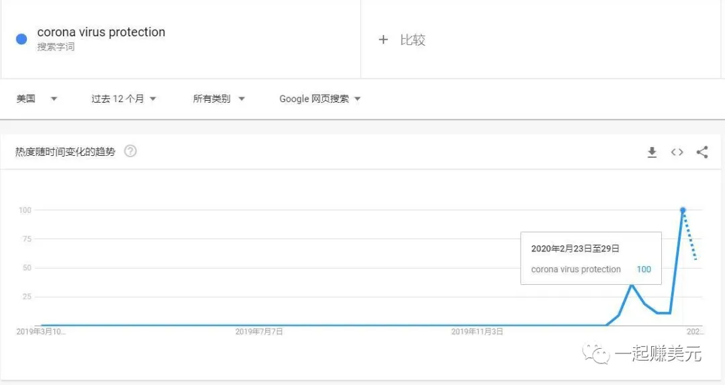725x385 pixels.
Task: Click the plus icon to add comparison
Action: (383, 40)
